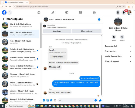This screenshot has width=135, height=108.
Task: Choose a sticker from the composer
Action: (x=51, y=100)
